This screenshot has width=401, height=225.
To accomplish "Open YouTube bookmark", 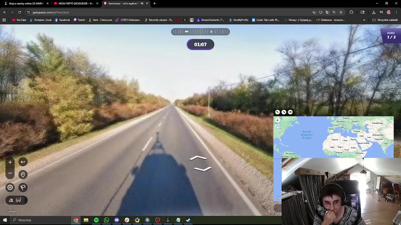I will tap(19, 20).
